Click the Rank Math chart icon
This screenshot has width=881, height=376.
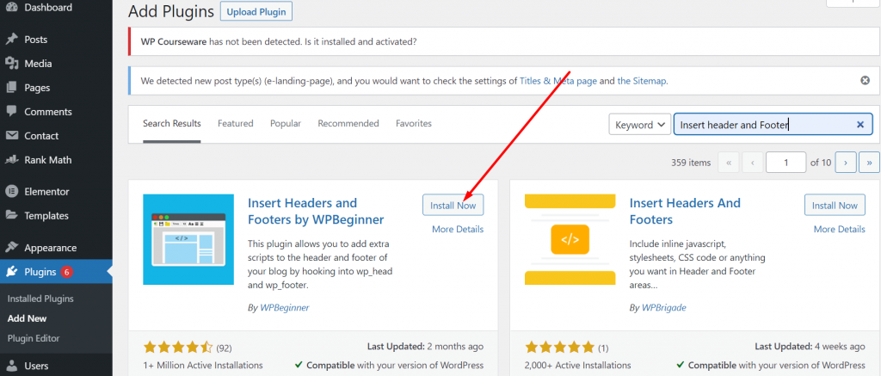click(x=12, y=160)
